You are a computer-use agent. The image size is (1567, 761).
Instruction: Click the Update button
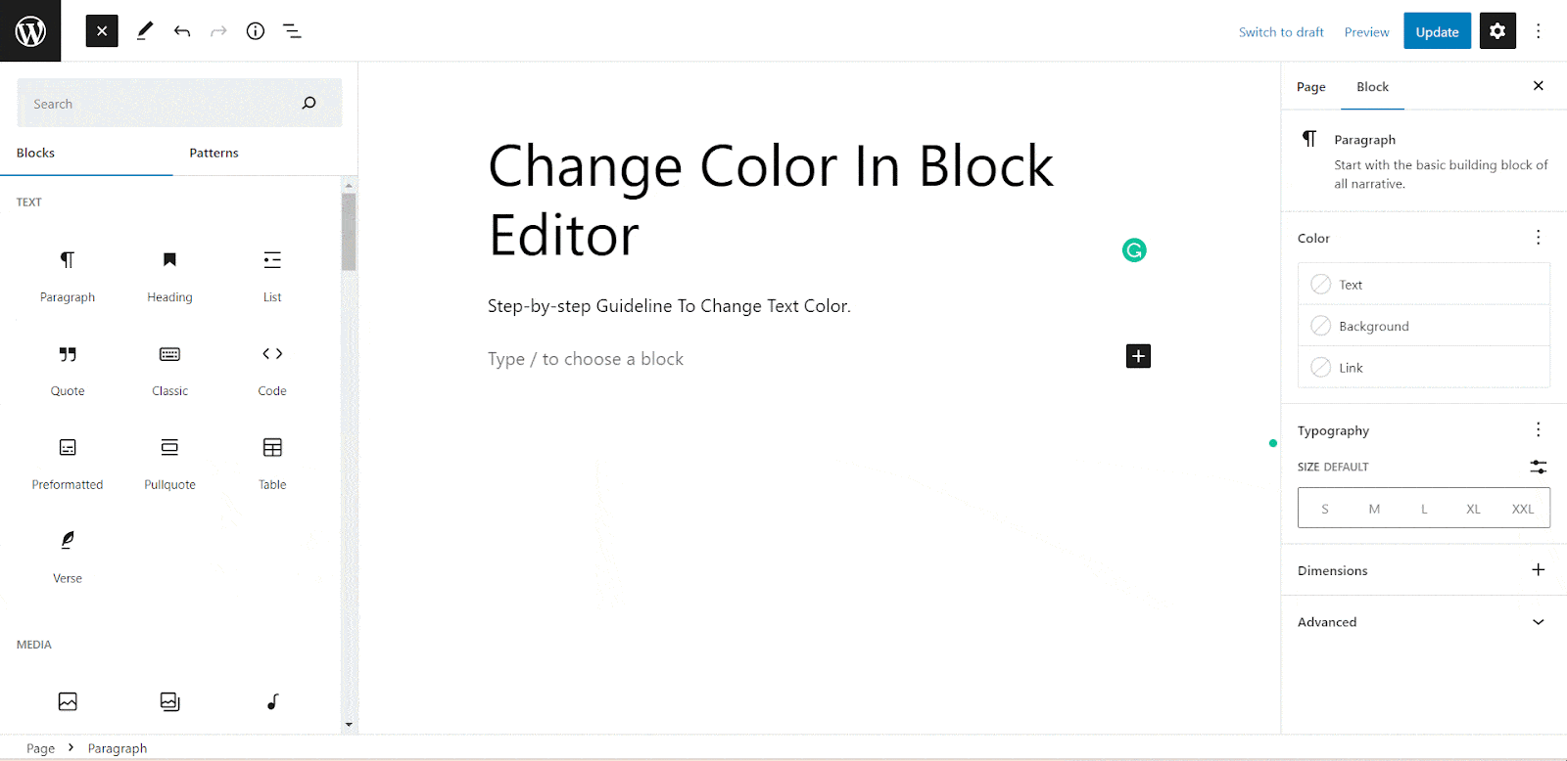tap(1436, 30)
